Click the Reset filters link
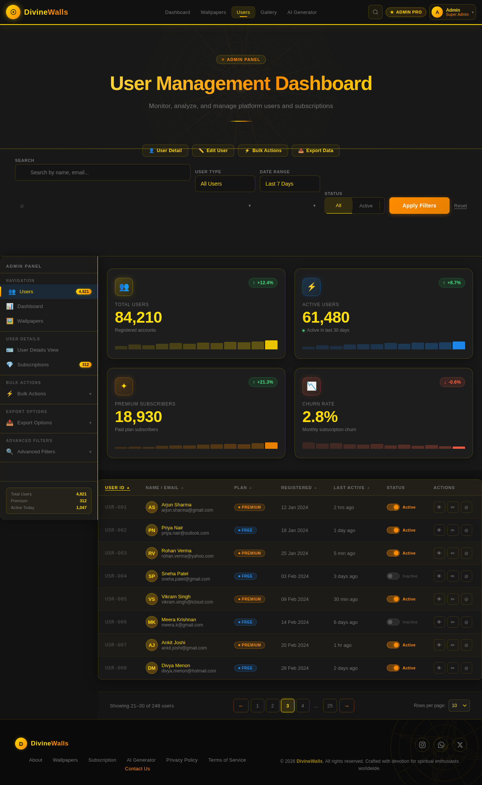The height and width of the screenshot is (785, 482). point(461,206)
